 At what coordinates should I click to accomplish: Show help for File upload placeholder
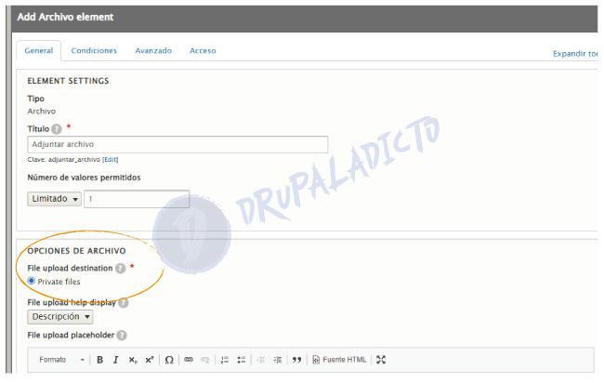pyautogui.click(x=122, y=336)
